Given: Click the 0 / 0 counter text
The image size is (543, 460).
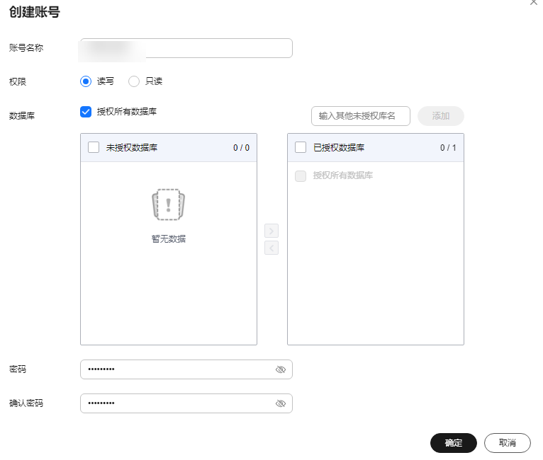Looking at the screenshot, I should [241, 148].
